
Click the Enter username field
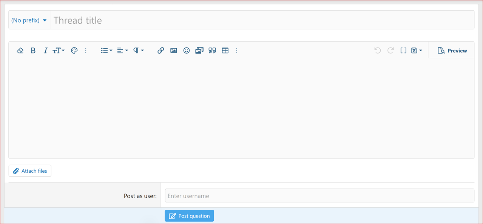pyautogui.click(x=319, y=196)
